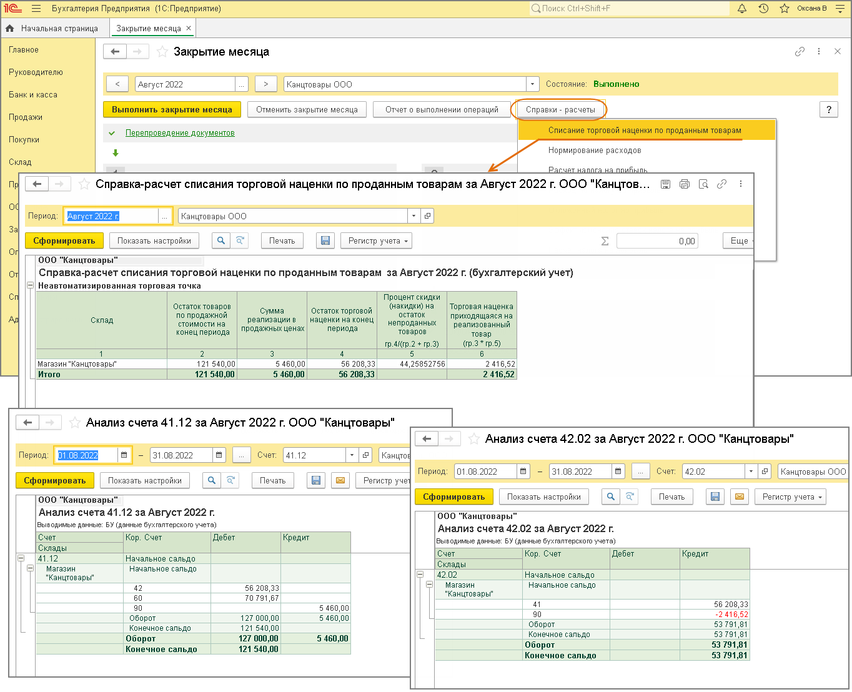Image resolution: width=852 pixels, height=692 pixels.
Task: Click Отменить закрытие месяца button
Action: point(307,109)
